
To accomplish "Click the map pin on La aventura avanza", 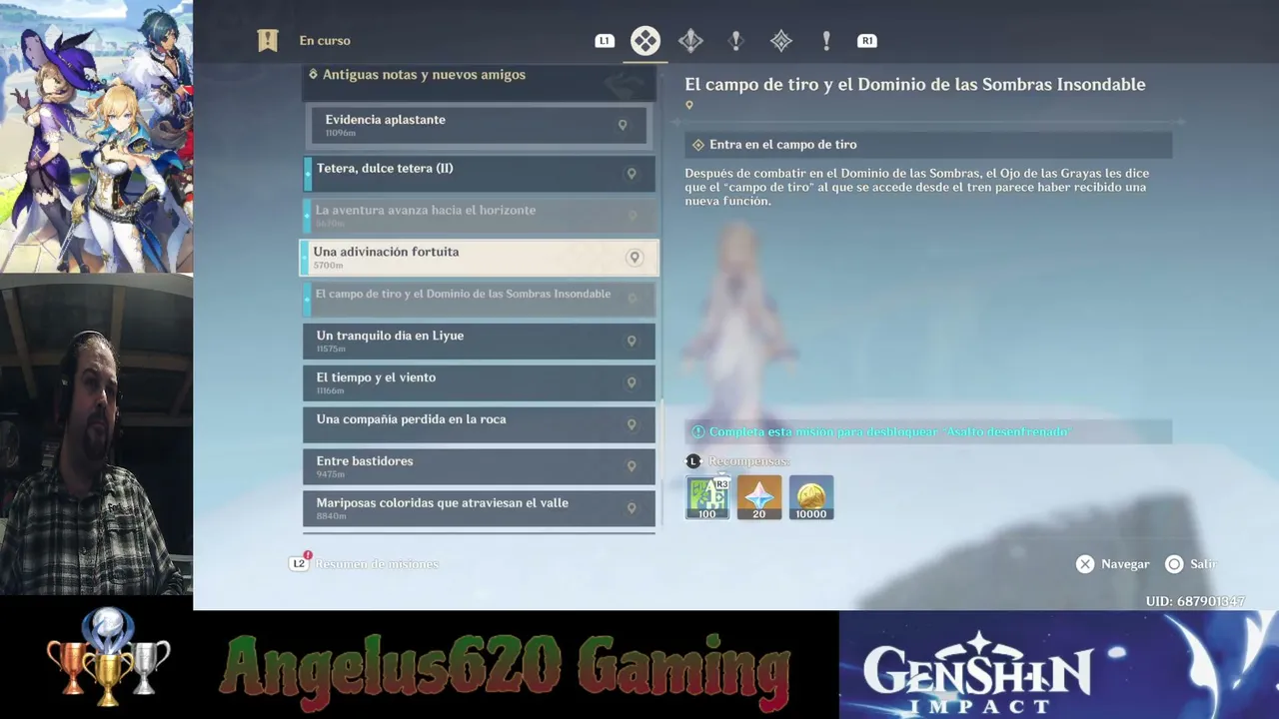I will pos(632,216).
